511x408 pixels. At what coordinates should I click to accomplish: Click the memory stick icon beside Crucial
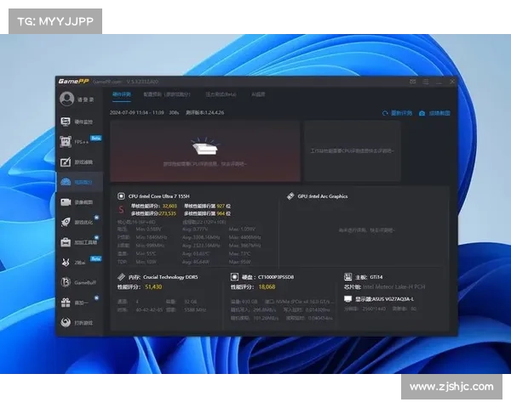[x=121, y=277]
